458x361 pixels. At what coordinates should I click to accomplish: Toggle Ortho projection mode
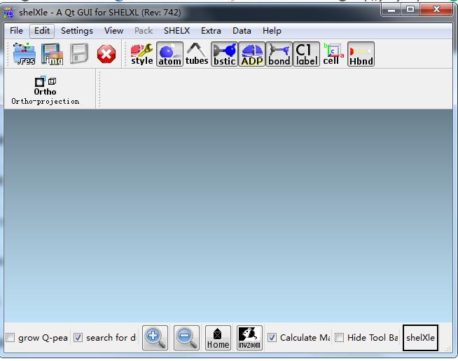(46, 90)
